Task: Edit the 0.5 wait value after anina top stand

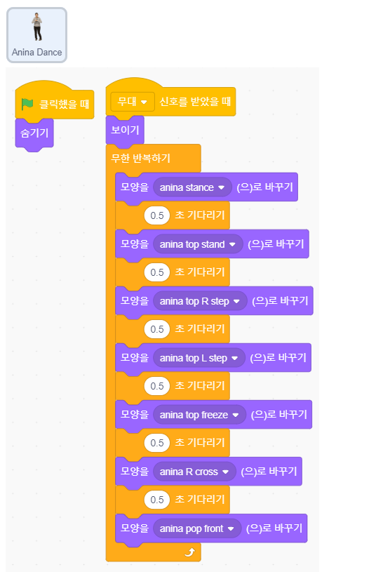Action: pos(157,272)
